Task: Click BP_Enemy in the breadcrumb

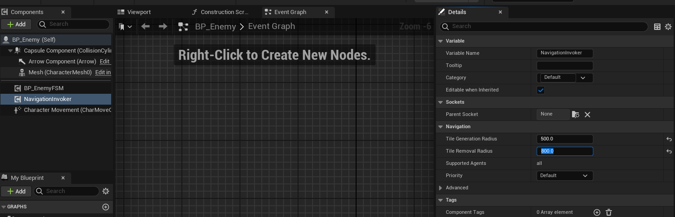Action: coord(215,27)
